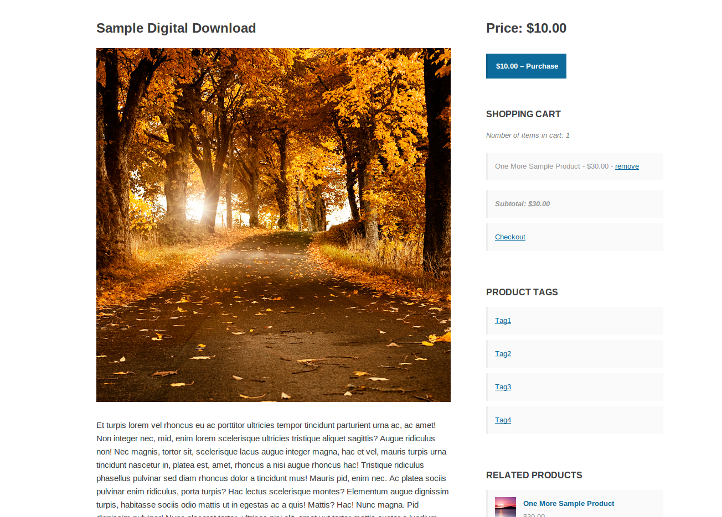
Task: Click the product description paragraph
Action: point(273,465)
